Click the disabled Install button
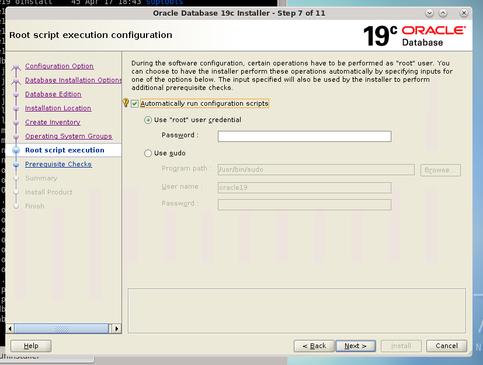Screen dimensions: 483x365 tap(401, 346)
